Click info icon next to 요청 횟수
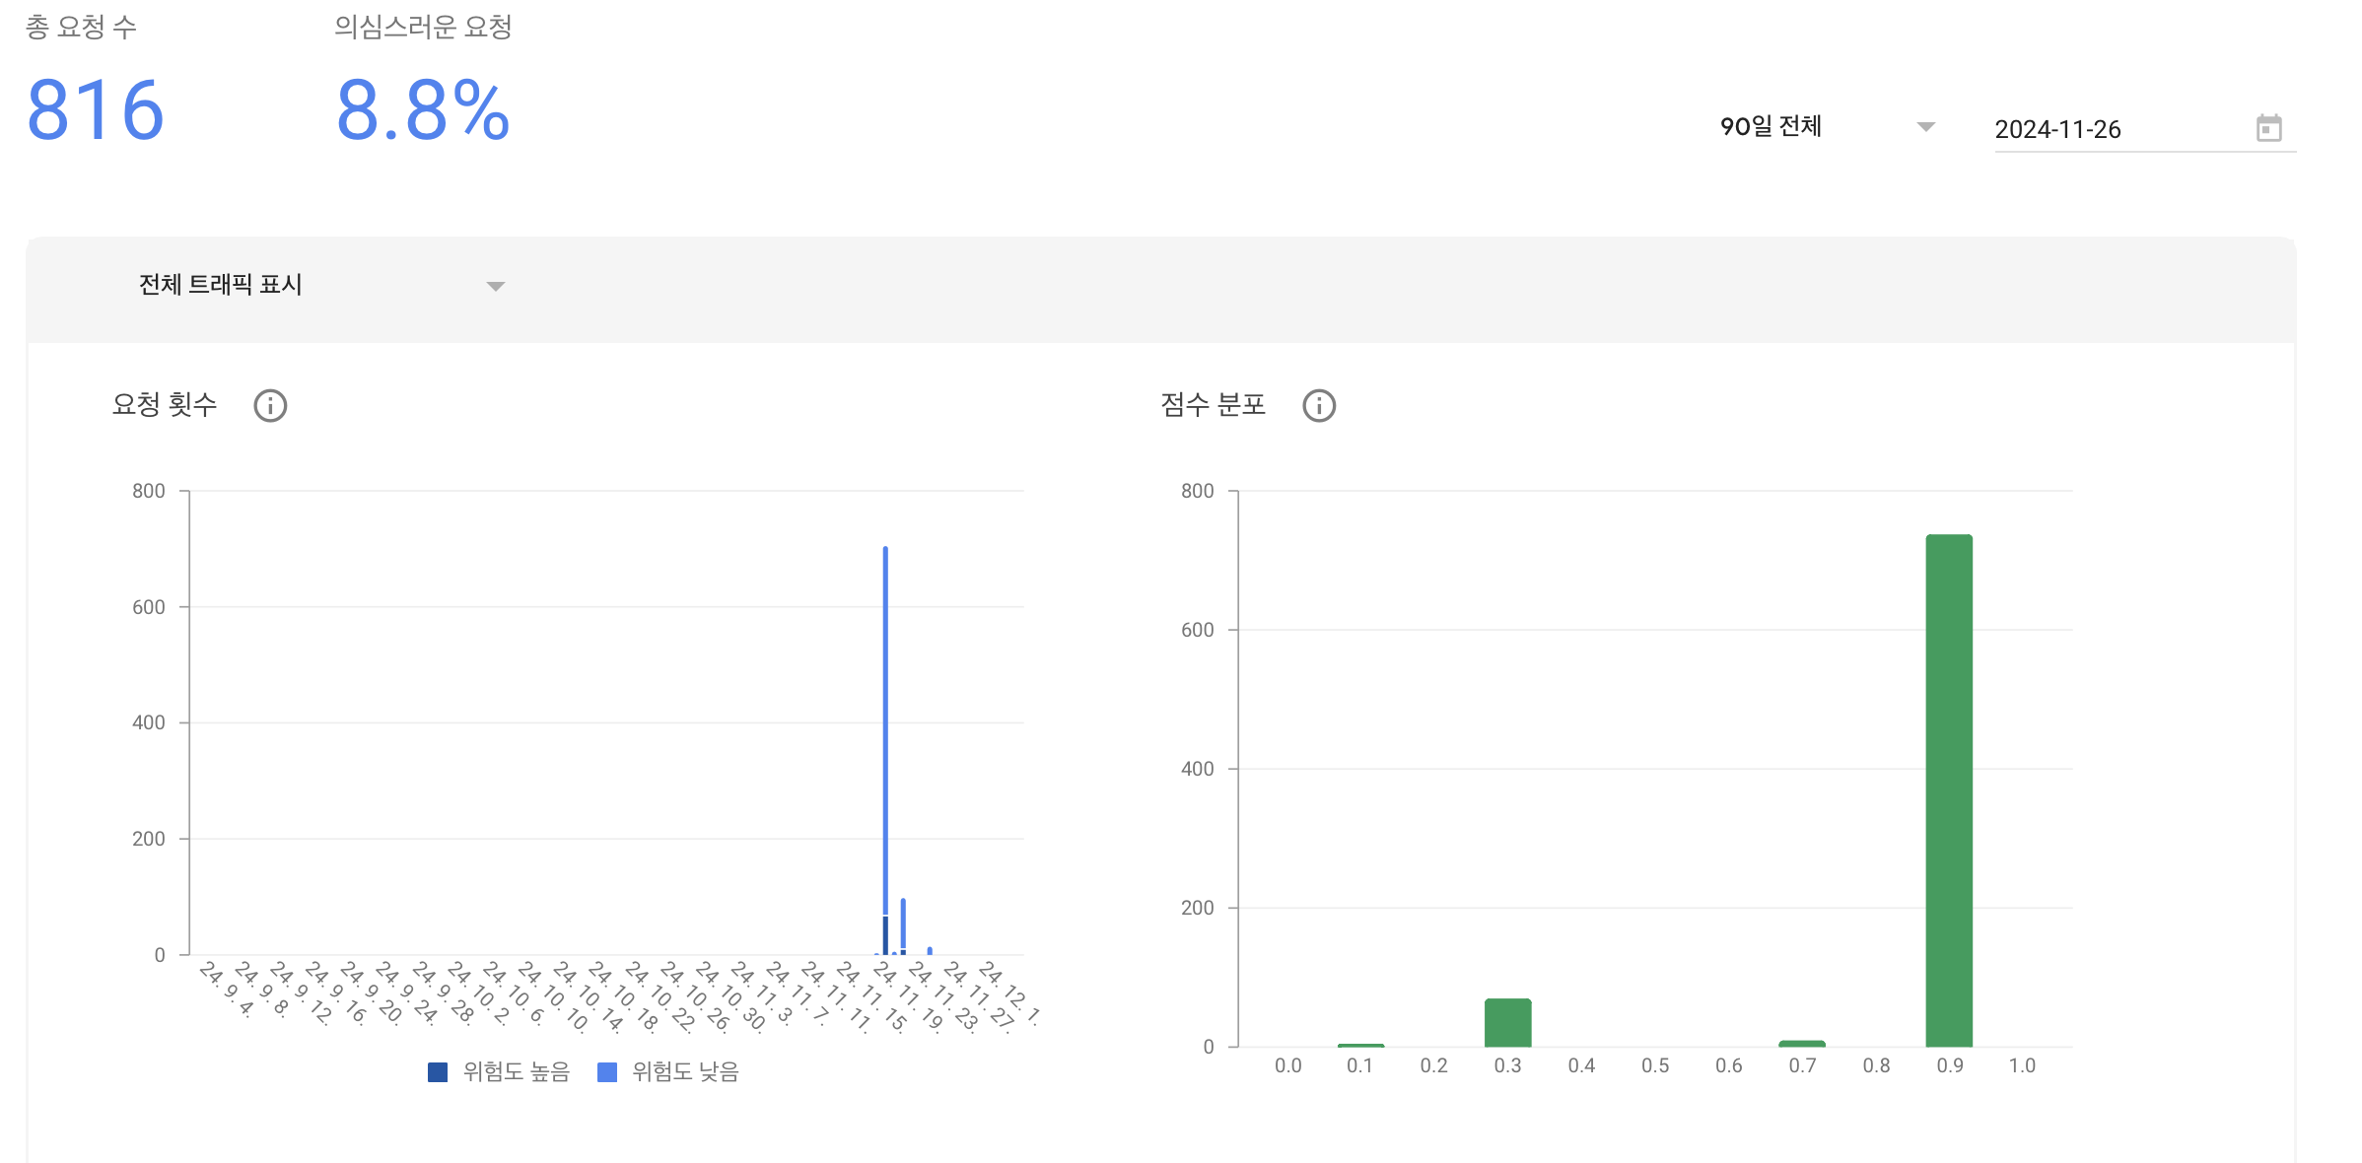Screen dimensions: 2362x1163 point(270,406)
